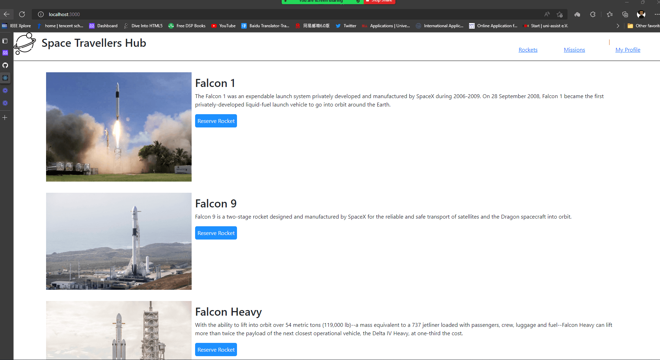The image size is (660, 360).
Task: Click the Falcon 1 heading
Action: [x=215, y=83]
